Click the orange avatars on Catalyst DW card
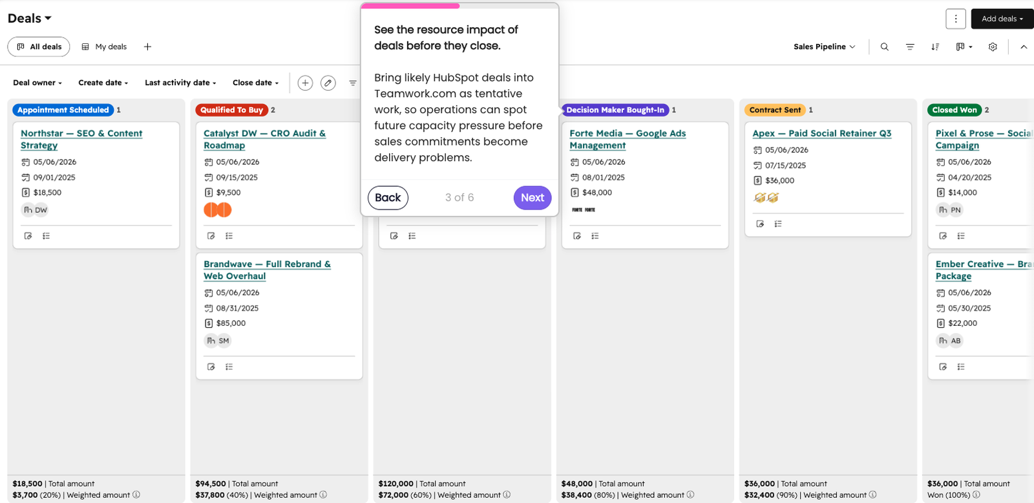This screenshot has height=503, width=1034. (218, 210)
